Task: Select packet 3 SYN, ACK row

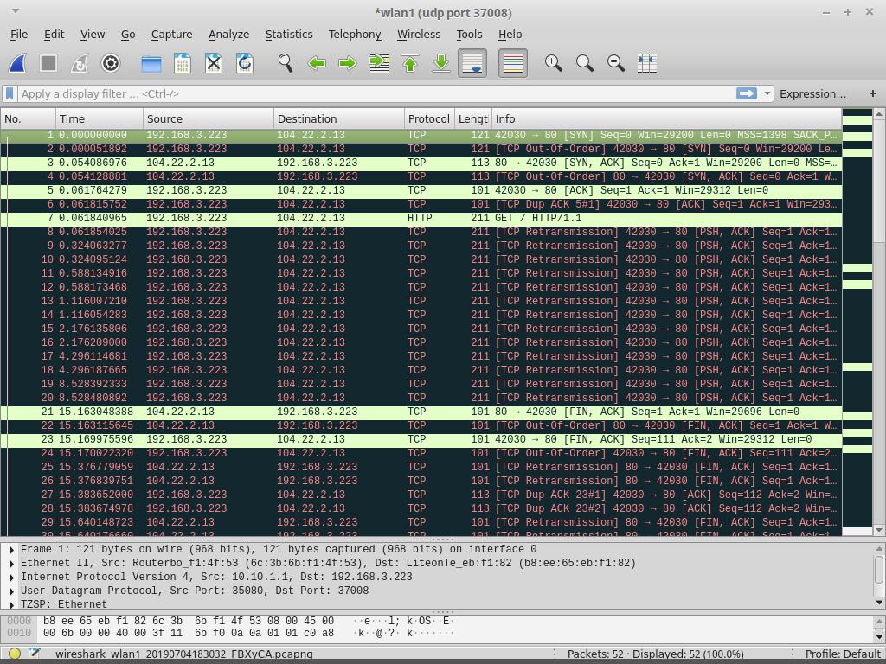Action: click(421, 163)
